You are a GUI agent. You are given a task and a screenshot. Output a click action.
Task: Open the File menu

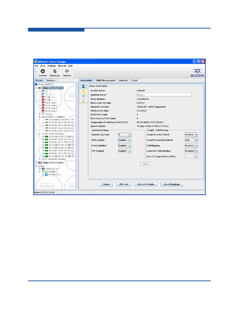pos(36,66)
